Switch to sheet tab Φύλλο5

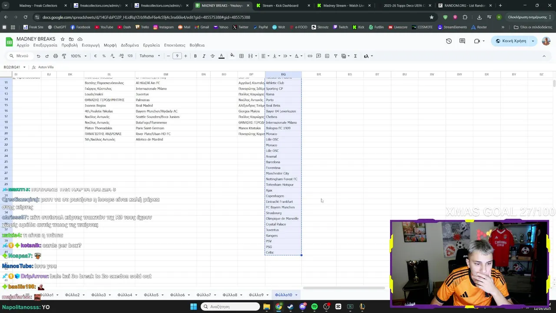click(x=151, y=295)
